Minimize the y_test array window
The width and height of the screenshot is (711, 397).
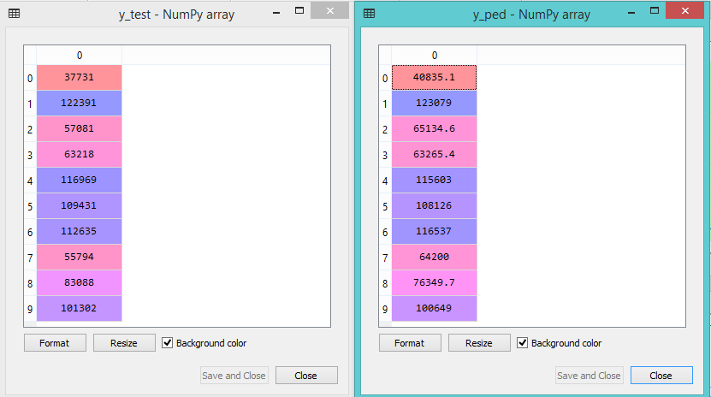pos(276,13)
